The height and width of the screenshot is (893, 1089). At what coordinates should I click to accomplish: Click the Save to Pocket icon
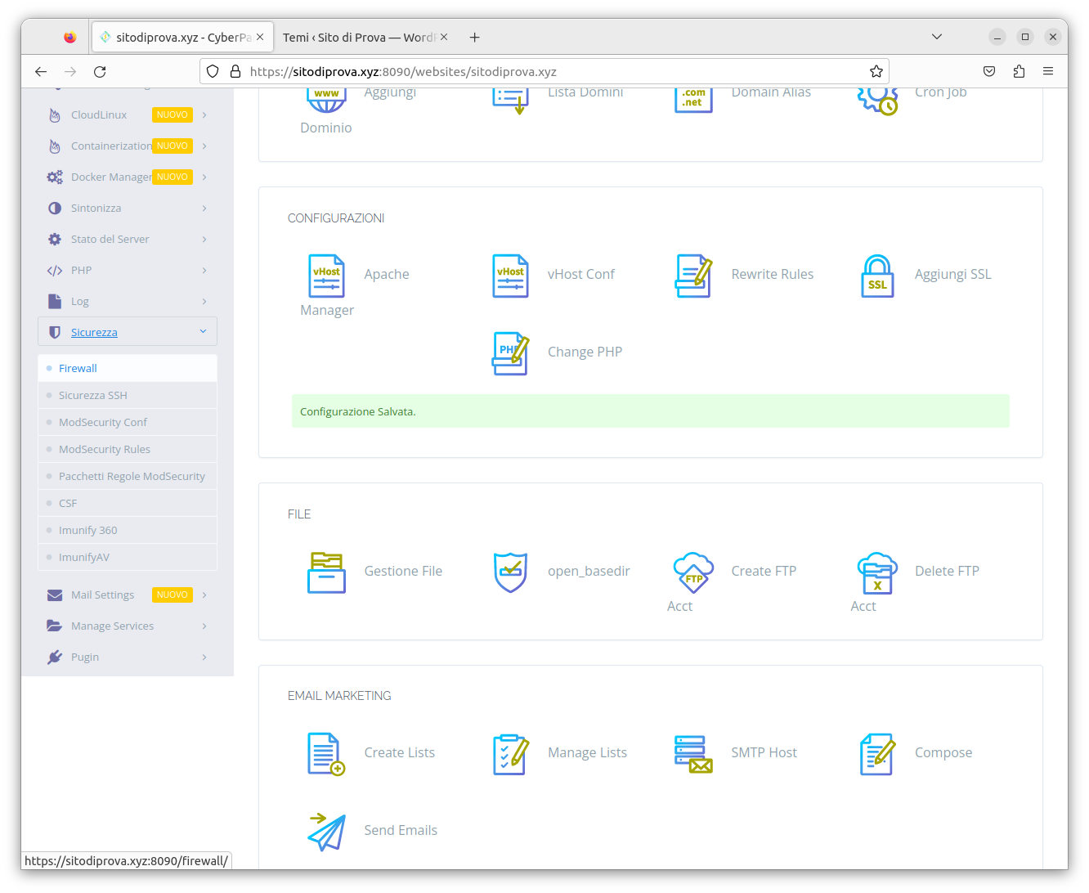(x=989, y=71)
